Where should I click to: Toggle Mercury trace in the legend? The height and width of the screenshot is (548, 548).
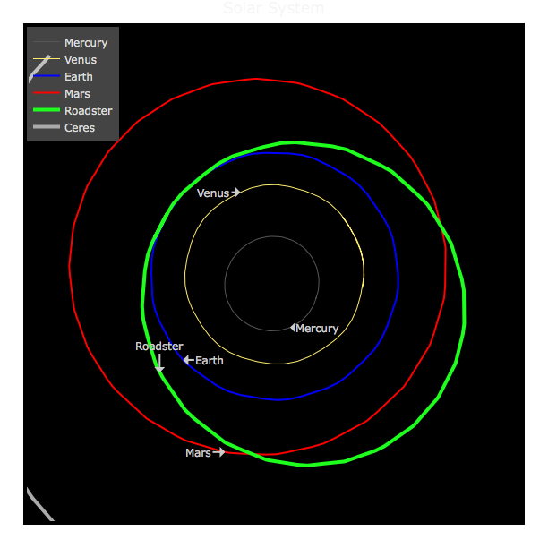click(x=73, y=43)
